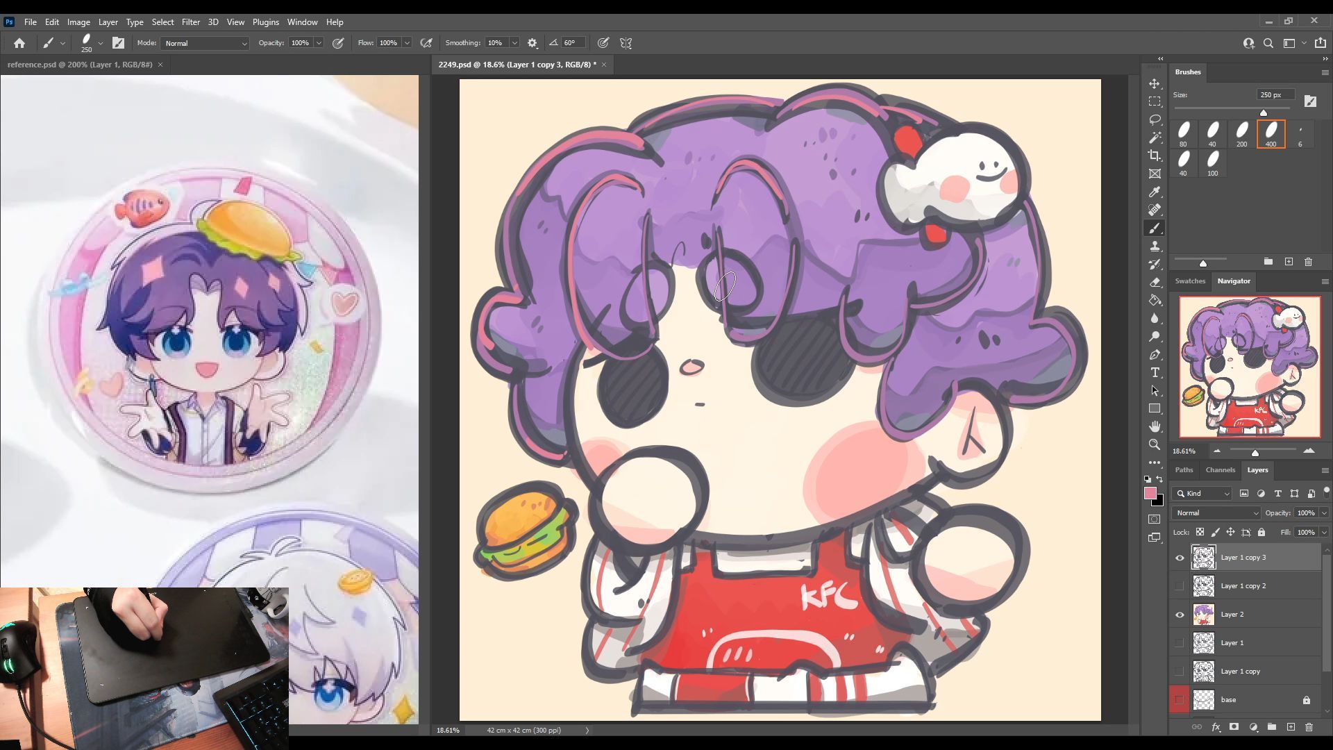Select the Move tool

[1155, 83]
